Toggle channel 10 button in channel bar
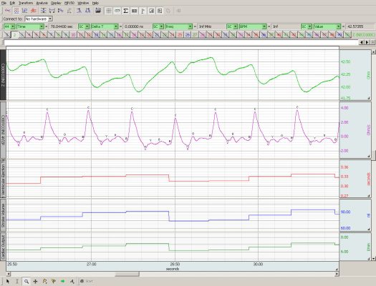The image size is (376, 286). (x=73, y=35)
